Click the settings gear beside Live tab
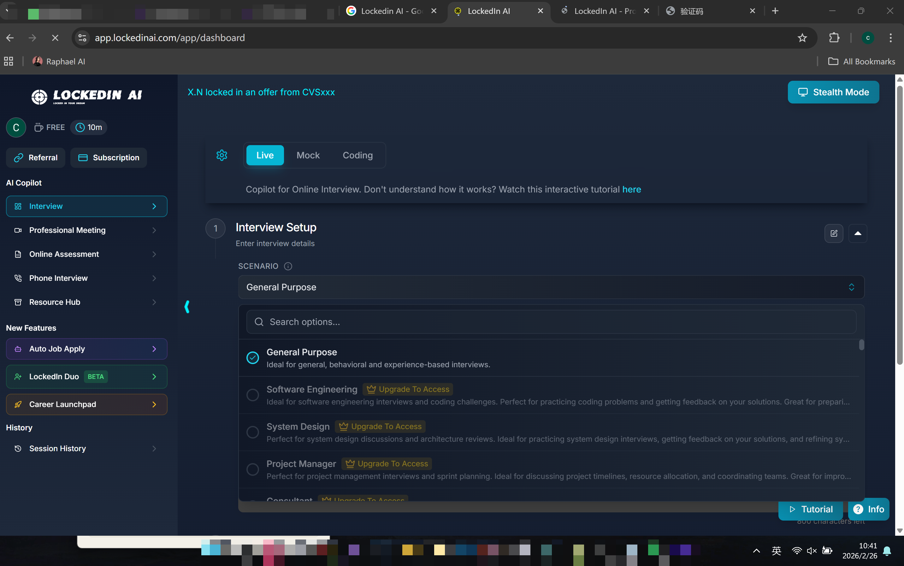The image size is (904, 566). click(222, 155)
